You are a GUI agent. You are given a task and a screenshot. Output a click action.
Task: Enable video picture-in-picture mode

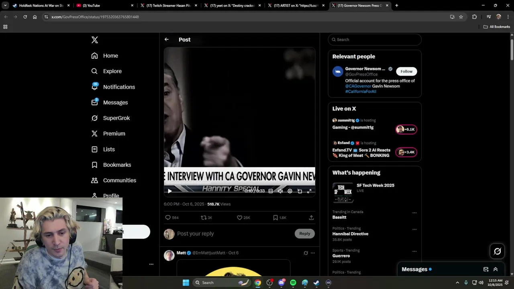point(300,191)
